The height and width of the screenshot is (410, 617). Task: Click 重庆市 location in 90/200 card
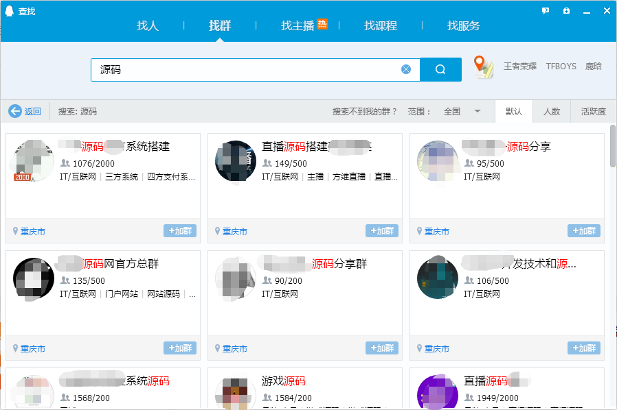pos(234,349)
